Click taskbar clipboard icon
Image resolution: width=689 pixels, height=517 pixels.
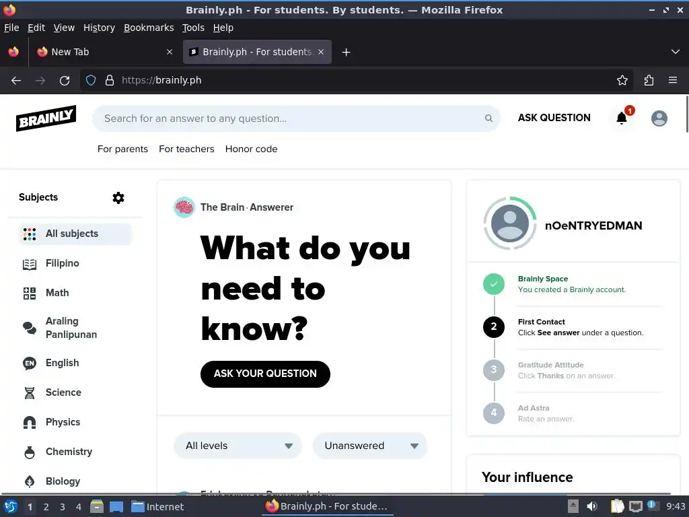pyautogui.click(x=617, y=506)
